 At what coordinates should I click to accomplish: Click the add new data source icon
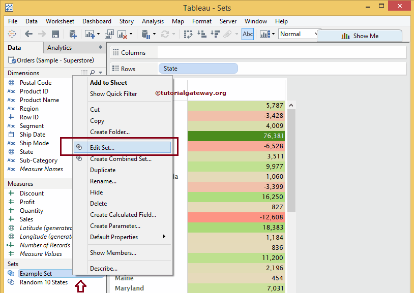tap(73, 35)
